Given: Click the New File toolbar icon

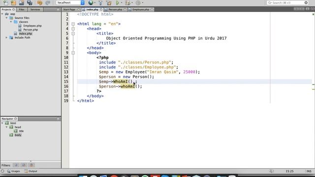Looking at the screenshot, I should point(5,2).
